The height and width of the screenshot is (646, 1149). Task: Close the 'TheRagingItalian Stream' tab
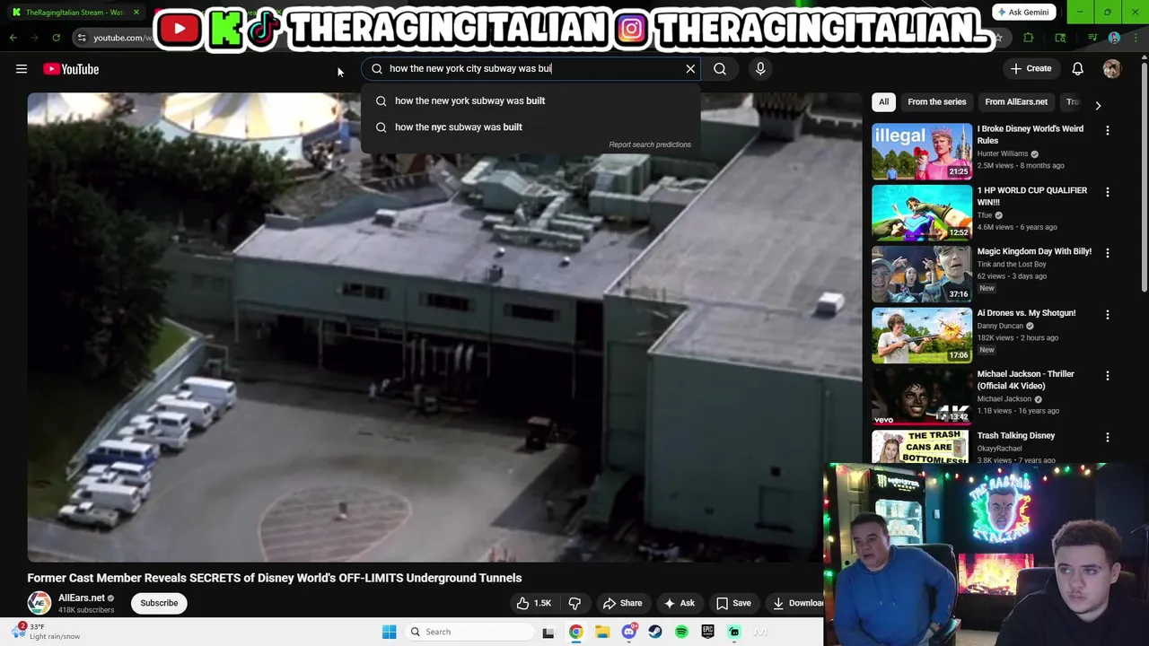(x=136, y=13)
